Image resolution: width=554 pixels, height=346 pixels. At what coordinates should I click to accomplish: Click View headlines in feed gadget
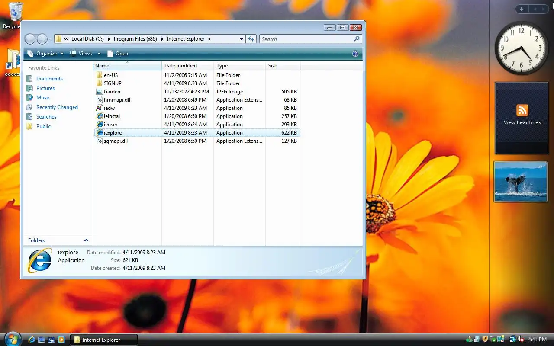522,122
